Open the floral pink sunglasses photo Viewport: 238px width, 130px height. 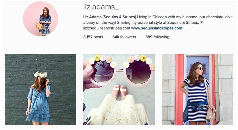pos(119,90)
